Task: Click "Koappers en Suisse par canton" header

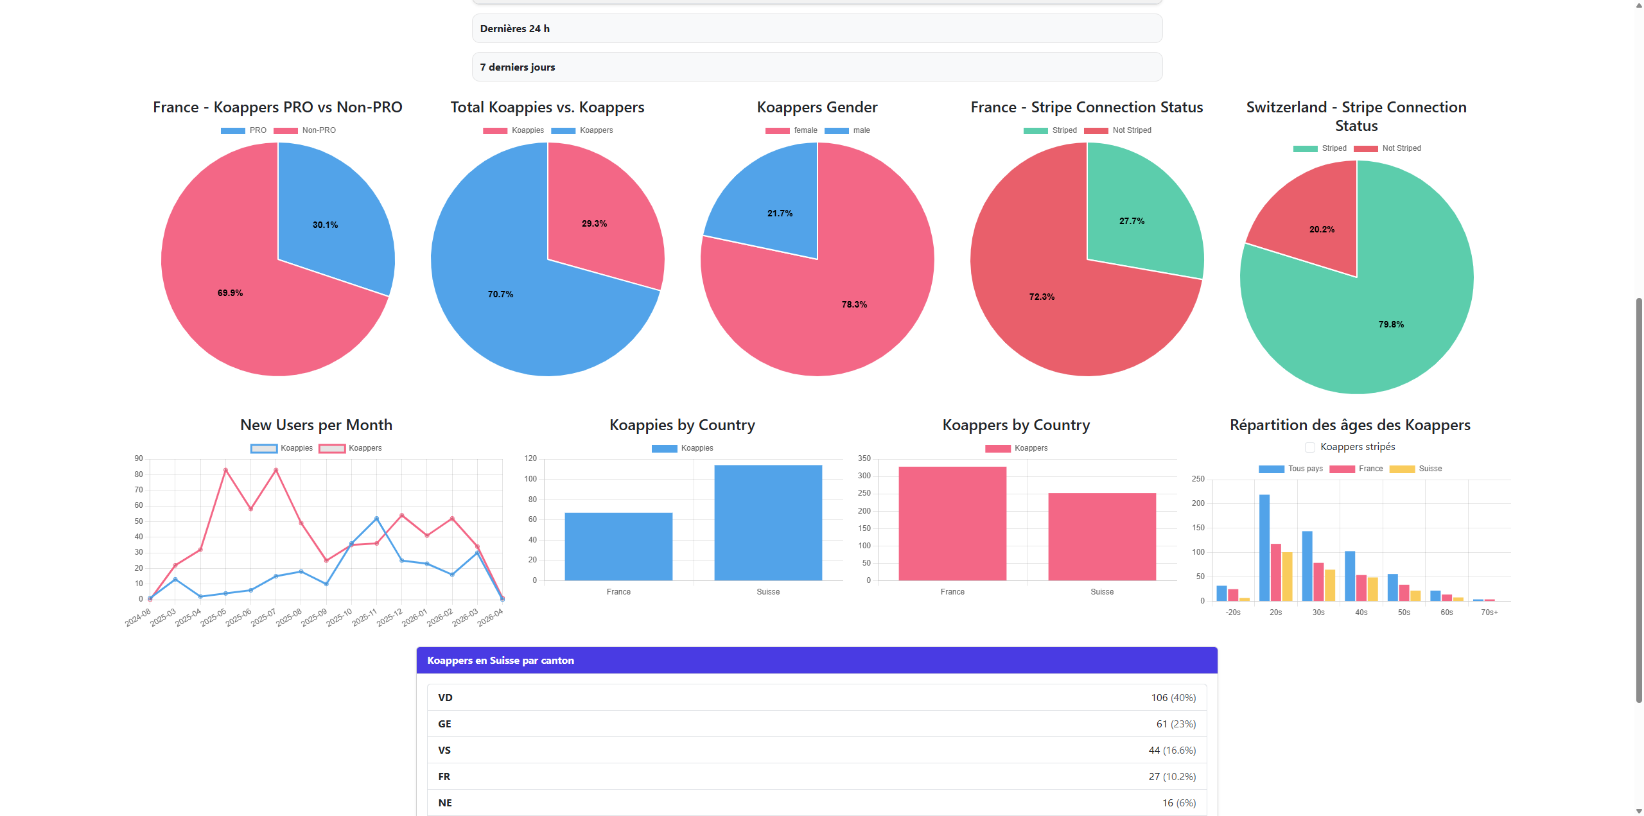Action: [x=817, y=660]
